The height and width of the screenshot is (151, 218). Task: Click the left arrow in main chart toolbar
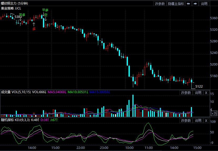tap(189, 4)
